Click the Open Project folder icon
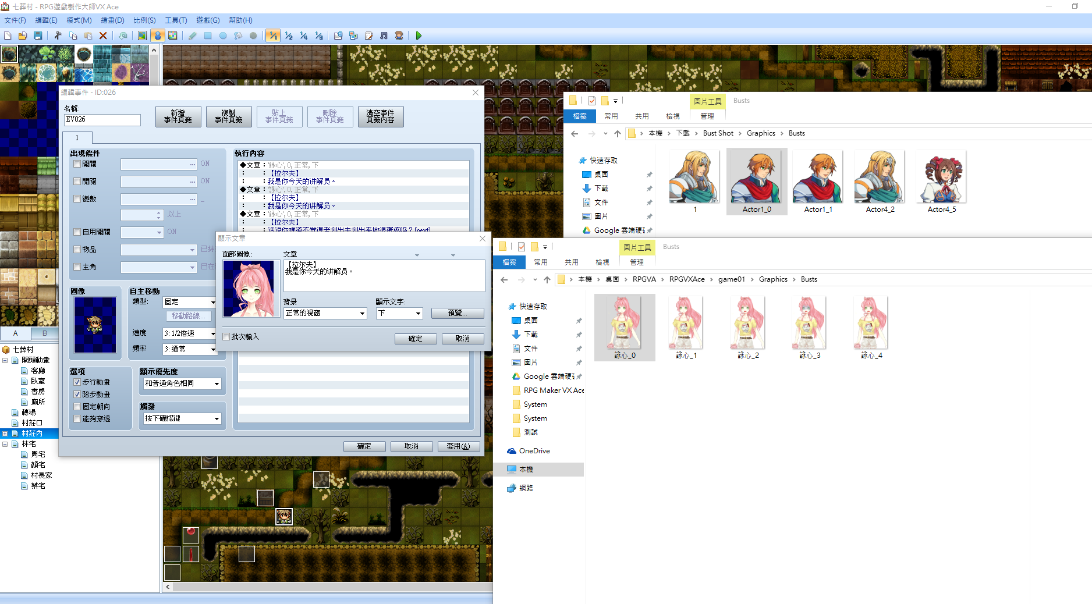The image size is (1092, 604). click(23, 35)
